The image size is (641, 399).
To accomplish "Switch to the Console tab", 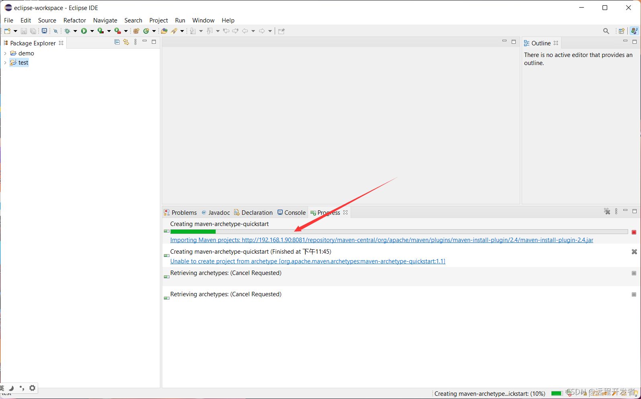I will click(292, 212).
